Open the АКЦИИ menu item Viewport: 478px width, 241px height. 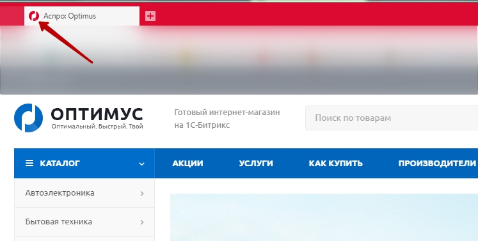[x=187, y=163]
